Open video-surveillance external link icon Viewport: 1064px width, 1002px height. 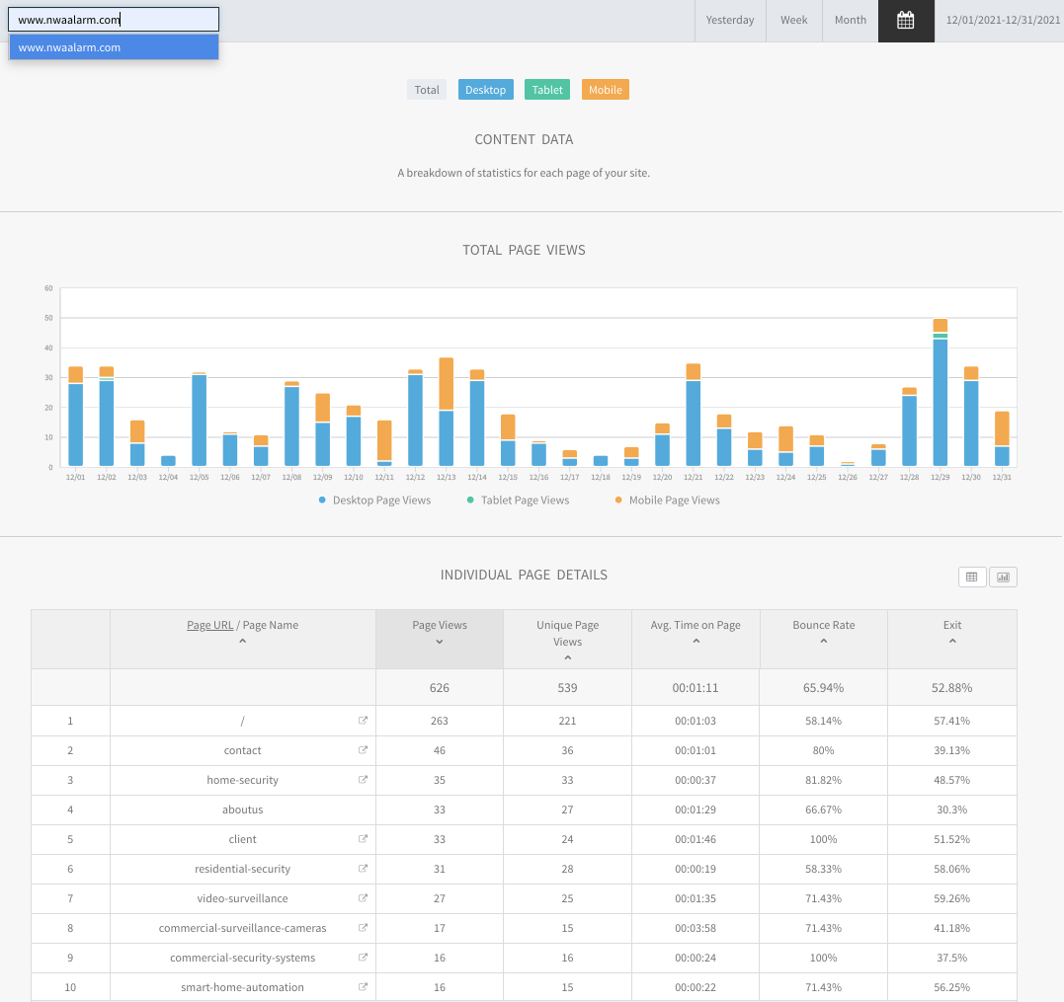point(363,898)
